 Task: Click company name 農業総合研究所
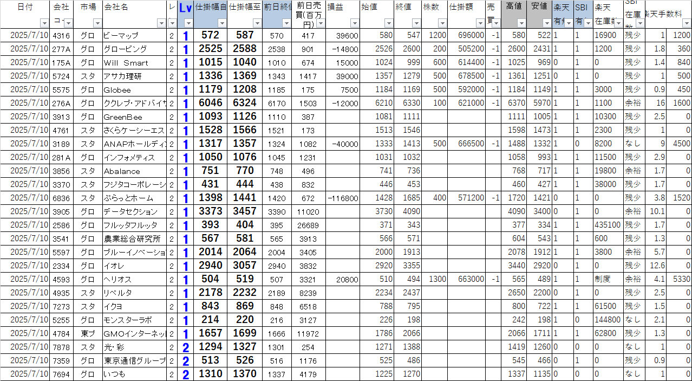[x=132, y=238]
